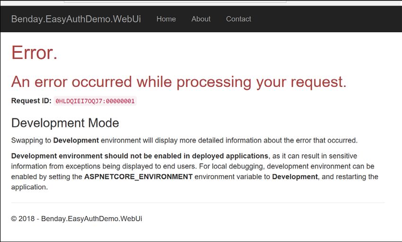Open the Contact page
Viewport: 402px width, 242px height.
pos(238,19)
